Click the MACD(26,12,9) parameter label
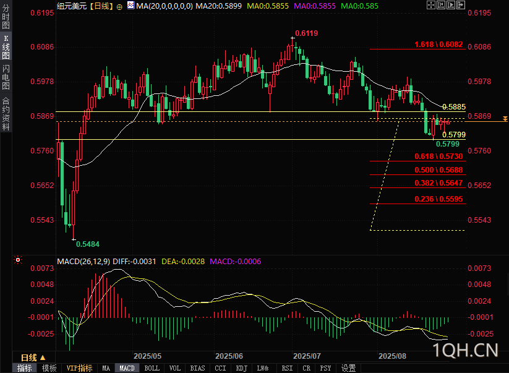Screen dimensions: 509x373 point(83,262)
